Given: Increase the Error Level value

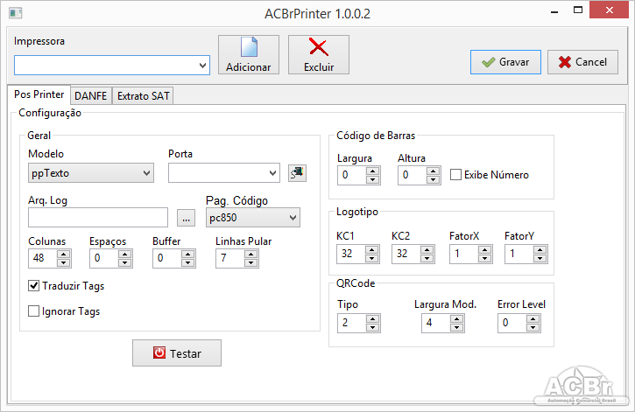Looking at the screenshot, I should [533, 318].
